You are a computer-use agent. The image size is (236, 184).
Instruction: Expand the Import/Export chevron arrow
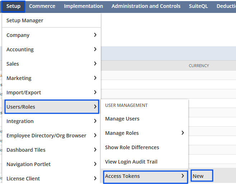coord(95,92)
